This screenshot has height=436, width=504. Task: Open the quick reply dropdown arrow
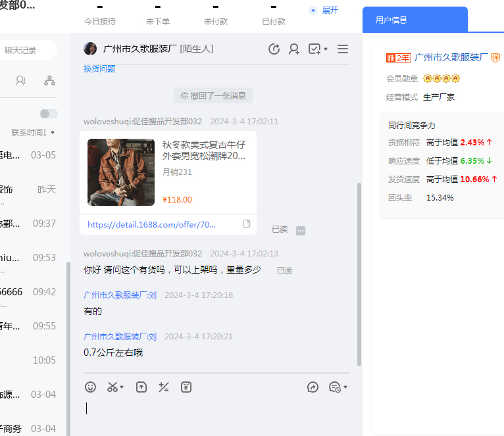coord(345,387)
